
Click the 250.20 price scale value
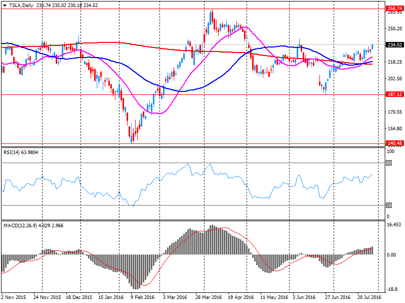click(x=395, y=29)
